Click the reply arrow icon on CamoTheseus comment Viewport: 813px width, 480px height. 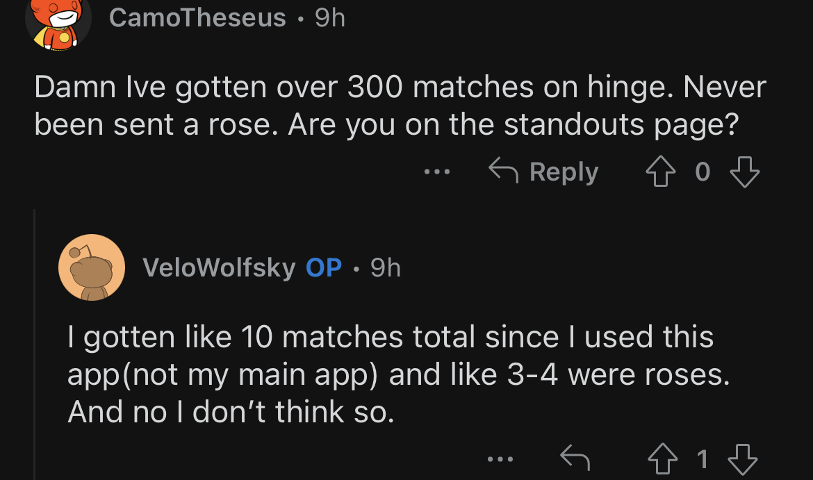point(504,171)
